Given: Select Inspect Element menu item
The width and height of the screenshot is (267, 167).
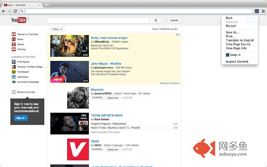Looking at the screenshot, I should pyautogui.click(x=237, y=61).
